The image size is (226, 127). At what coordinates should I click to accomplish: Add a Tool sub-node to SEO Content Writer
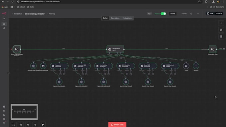(175, 74)
